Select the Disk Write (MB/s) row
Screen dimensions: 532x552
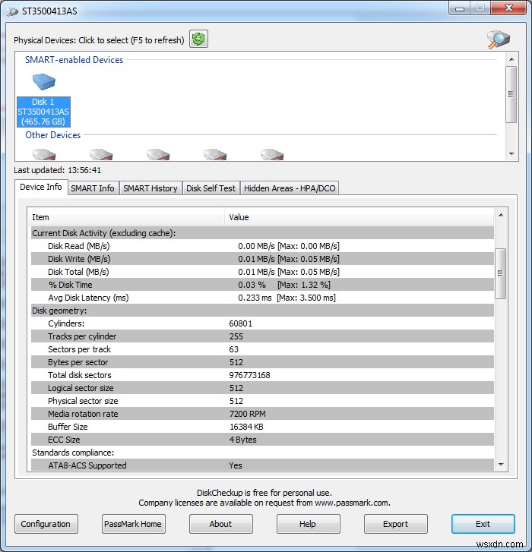pyautogui.click(x=262, y=259)
